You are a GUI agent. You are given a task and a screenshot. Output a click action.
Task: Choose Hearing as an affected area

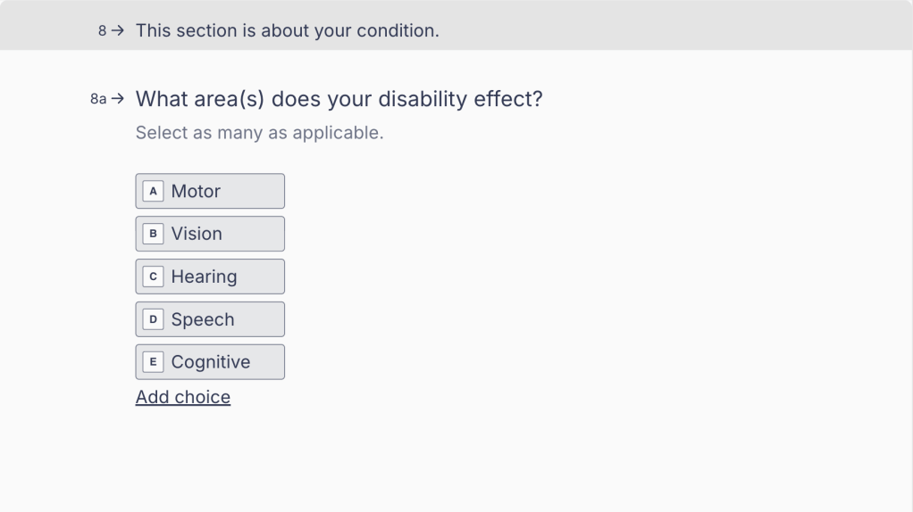210,277
